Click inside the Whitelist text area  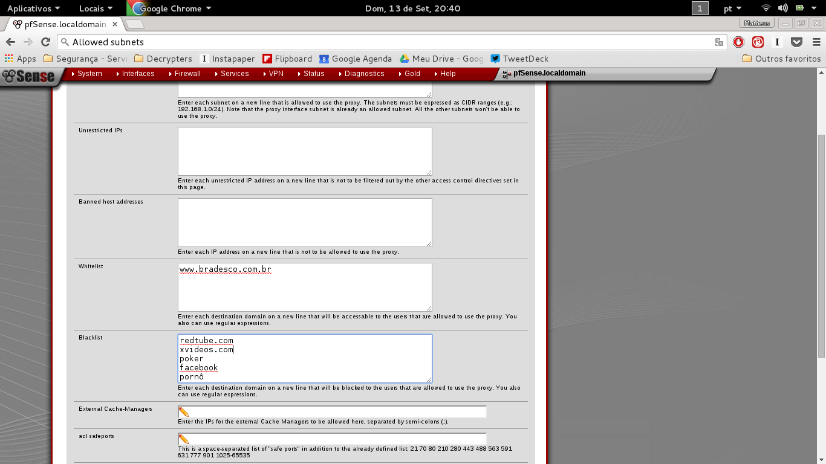(305, 287)
